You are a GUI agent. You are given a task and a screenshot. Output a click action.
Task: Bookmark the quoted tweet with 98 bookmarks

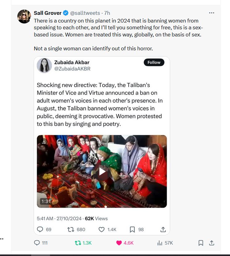[x=132, y=229]
